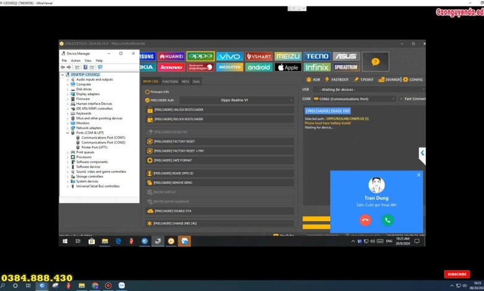Accept the Zalo call with green button
Viewport: 484px width, 291px height.
coord(388,219)
